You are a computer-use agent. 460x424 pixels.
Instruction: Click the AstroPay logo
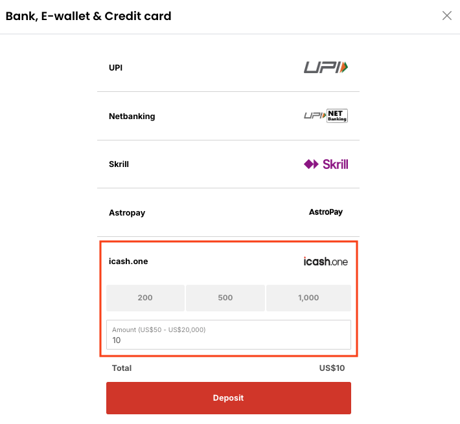click(326, 212)
